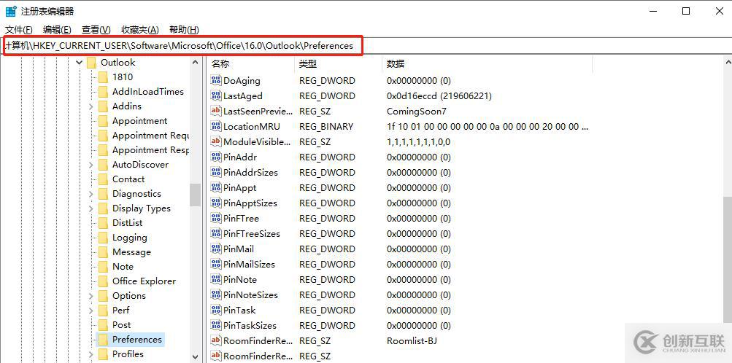Open the 编辑(E) menu
The image size is (732, 363).
pos(57,30)
